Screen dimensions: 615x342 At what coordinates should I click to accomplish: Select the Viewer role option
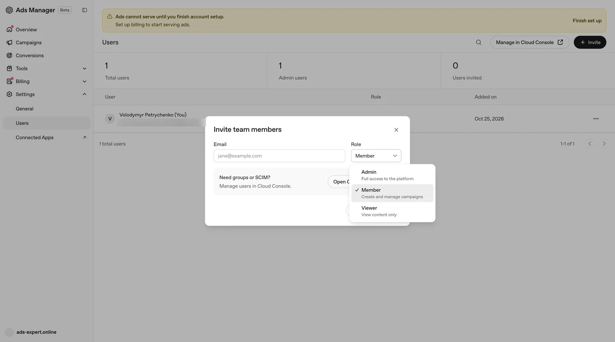point(392,211)
